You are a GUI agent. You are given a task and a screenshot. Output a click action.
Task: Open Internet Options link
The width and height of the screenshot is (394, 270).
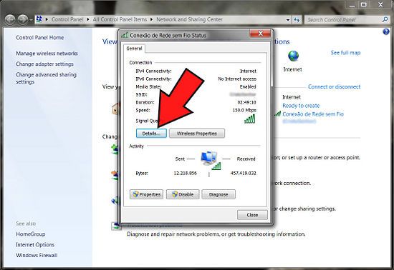click(x=35, y=245)
